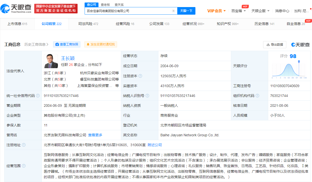Open help icon next to 经营范围
Image resolution: width=312 pixels, height=182 pixels.
[x=24, y=166]
